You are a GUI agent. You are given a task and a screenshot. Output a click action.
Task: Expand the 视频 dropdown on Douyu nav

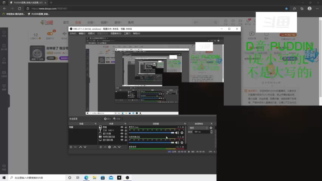(104, 23)
